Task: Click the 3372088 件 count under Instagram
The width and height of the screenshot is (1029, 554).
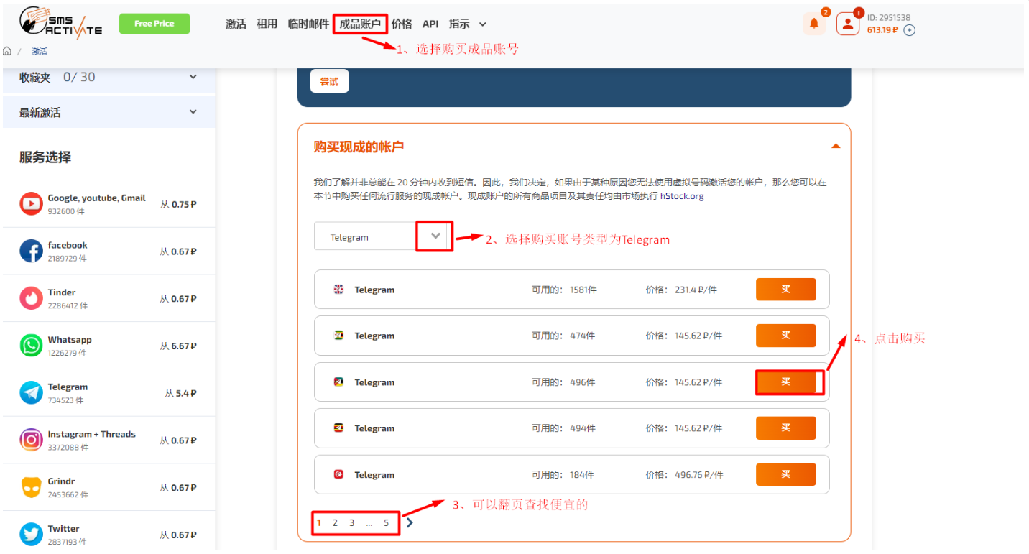Action: (x=68, y=447)
